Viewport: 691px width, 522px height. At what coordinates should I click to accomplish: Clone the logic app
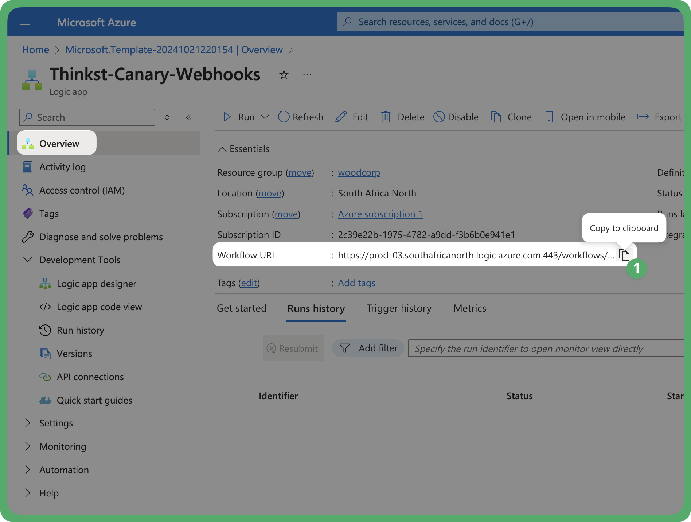coord(511,117)
